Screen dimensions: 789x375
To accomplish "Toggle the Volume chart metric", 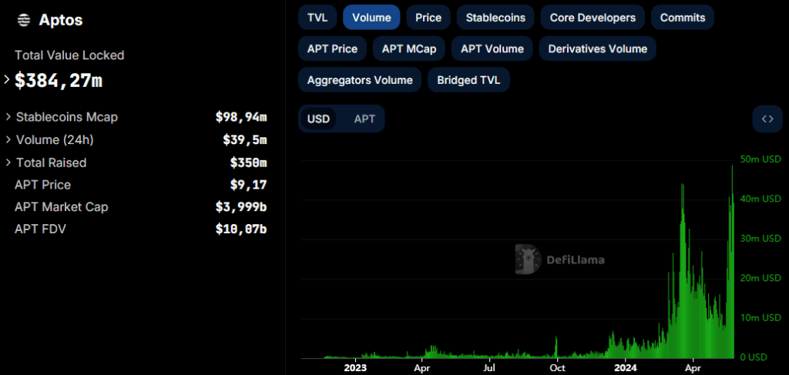I will pos(371,18).
